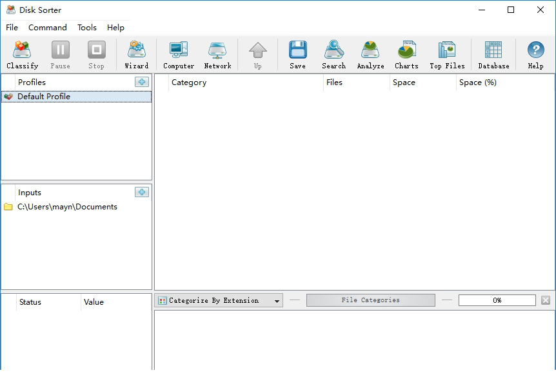The width and height of the screenshot is (556, 384).
Task: Sort by the Space (%) column header
Action: click(505, 82)
